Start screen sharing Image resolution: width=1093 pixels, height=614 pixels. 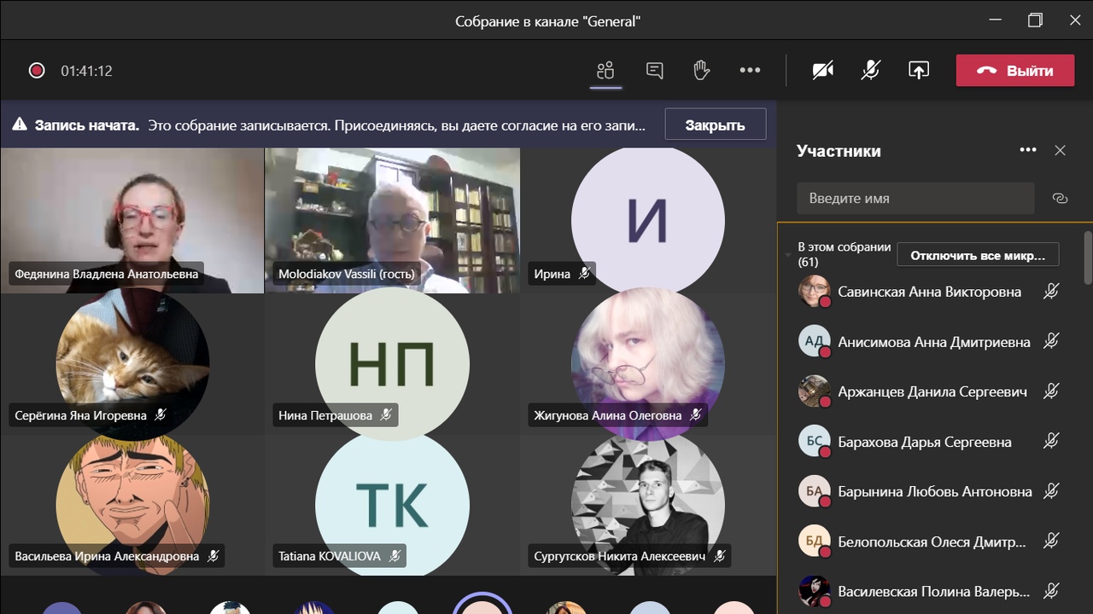click(x=919, y=70)
